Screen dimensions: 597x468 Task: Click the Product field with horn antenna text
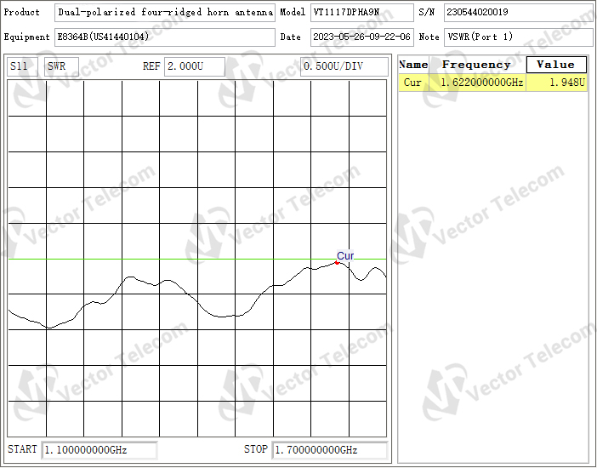(x=165, y=13)
